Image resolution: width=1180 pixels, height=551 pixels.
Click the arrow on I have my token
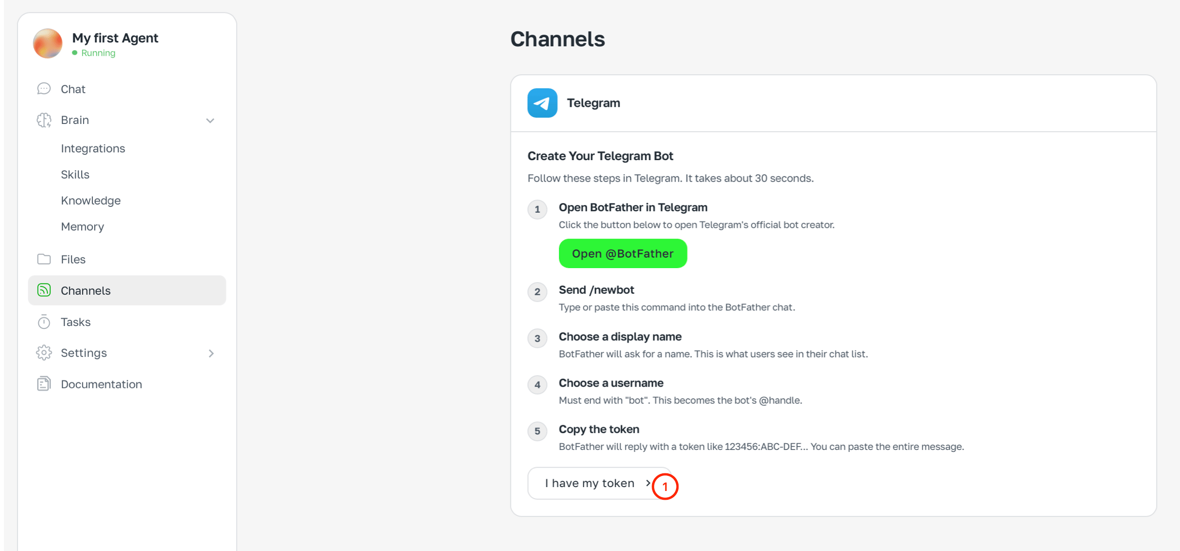pyautogui.click(x=648, y=483)
